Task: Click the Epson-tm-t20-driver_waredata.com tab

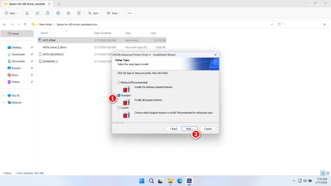Action: [26, 5]
